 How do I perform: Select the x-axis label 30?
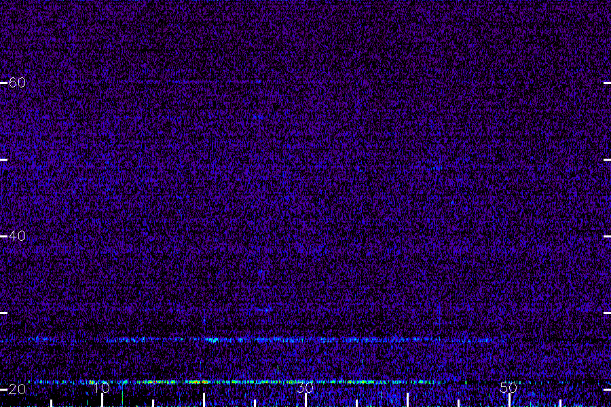305,387
